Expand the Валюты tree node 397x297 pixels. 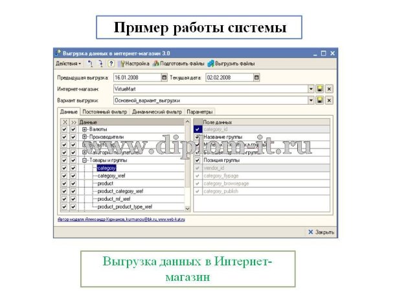85,129
